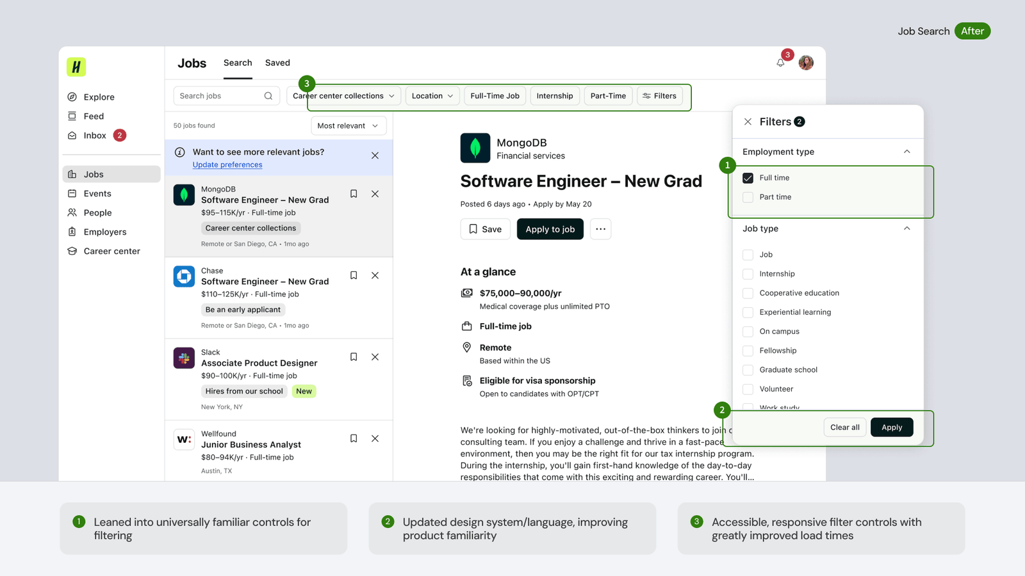Click Apply in Filters panel

(x=892, y=428)
